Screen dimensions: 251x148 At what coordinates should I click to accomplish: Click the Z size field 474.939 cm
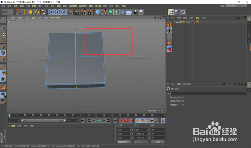point(141,138)
